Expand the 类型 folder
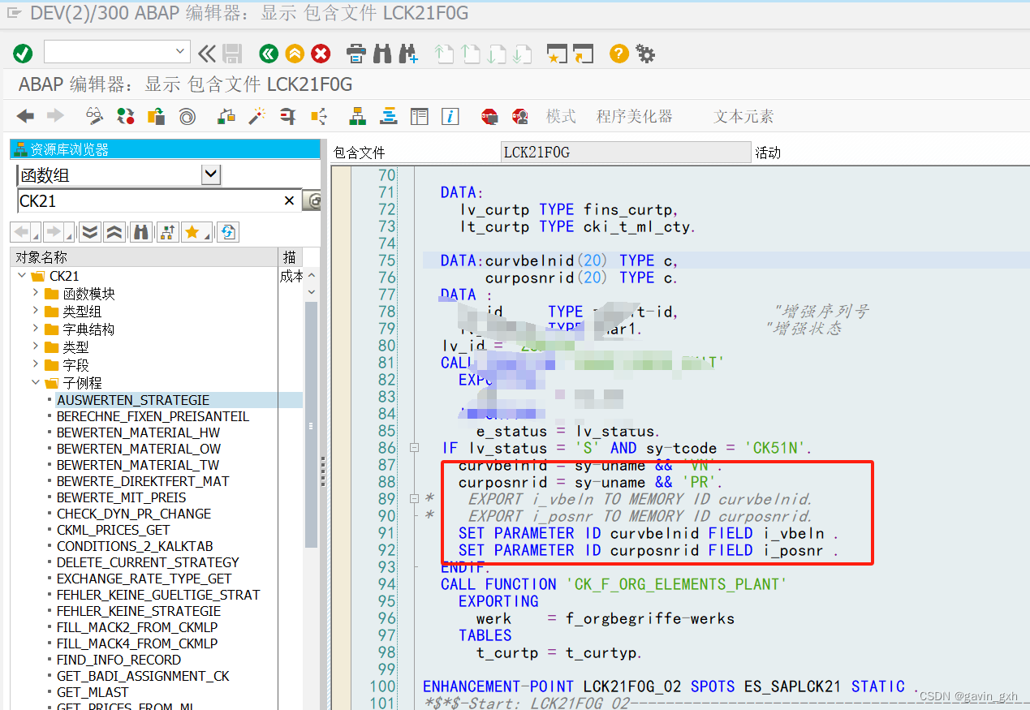The height and width of the screenshot is (710, 1030). (35, 346)
